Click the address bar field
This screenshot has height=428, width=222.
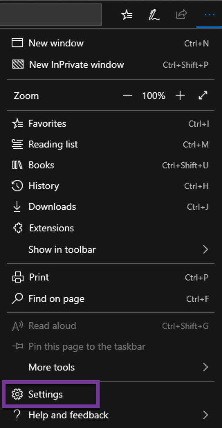(x=50, y=15)
